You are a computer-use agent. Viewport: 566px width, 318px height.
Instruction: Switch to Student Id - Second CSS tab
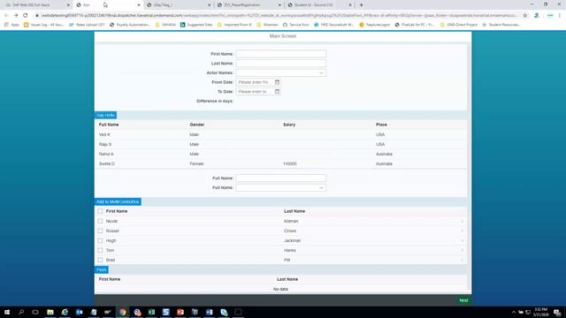319,5
